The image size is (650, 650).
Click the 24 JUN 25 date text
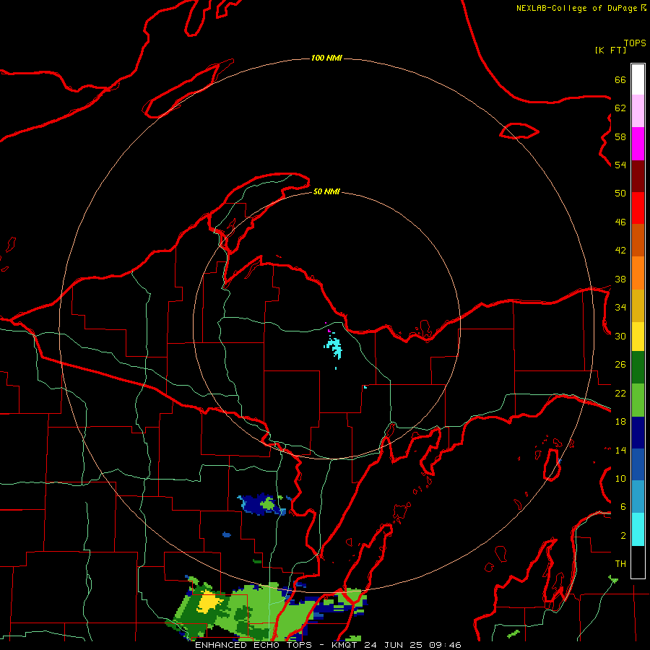tap(393, 645)
